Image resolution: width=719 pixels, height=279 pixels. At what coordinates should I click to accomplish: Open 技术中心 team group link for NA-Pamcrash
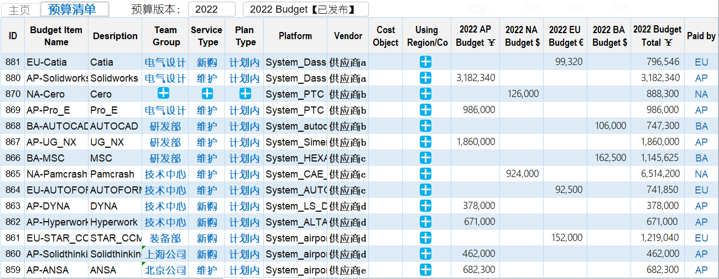point(165,174)
